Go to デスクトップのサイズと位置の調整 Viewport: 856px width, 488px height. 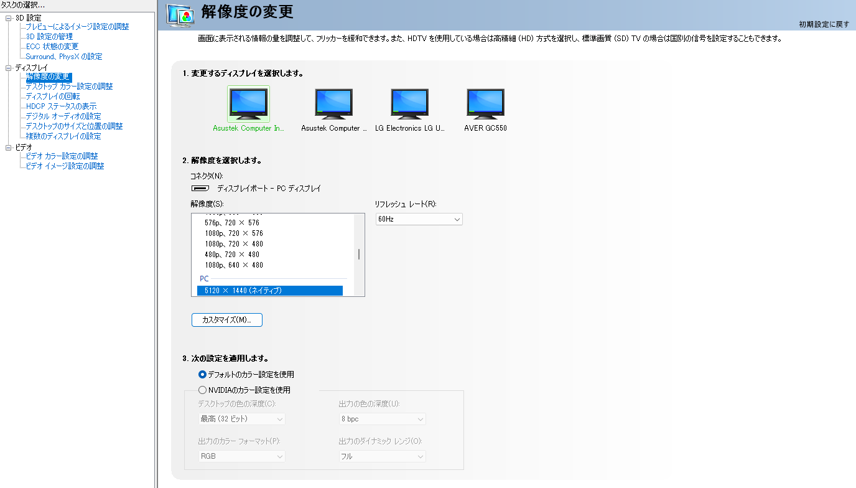click(74, 126)
